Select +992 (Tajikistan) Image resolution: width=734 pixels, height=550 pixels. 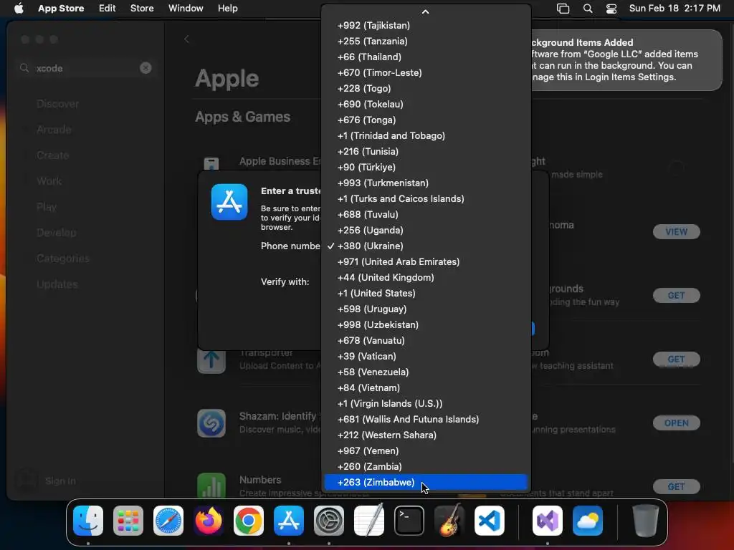pyautogui.click(x=426, y=25)
